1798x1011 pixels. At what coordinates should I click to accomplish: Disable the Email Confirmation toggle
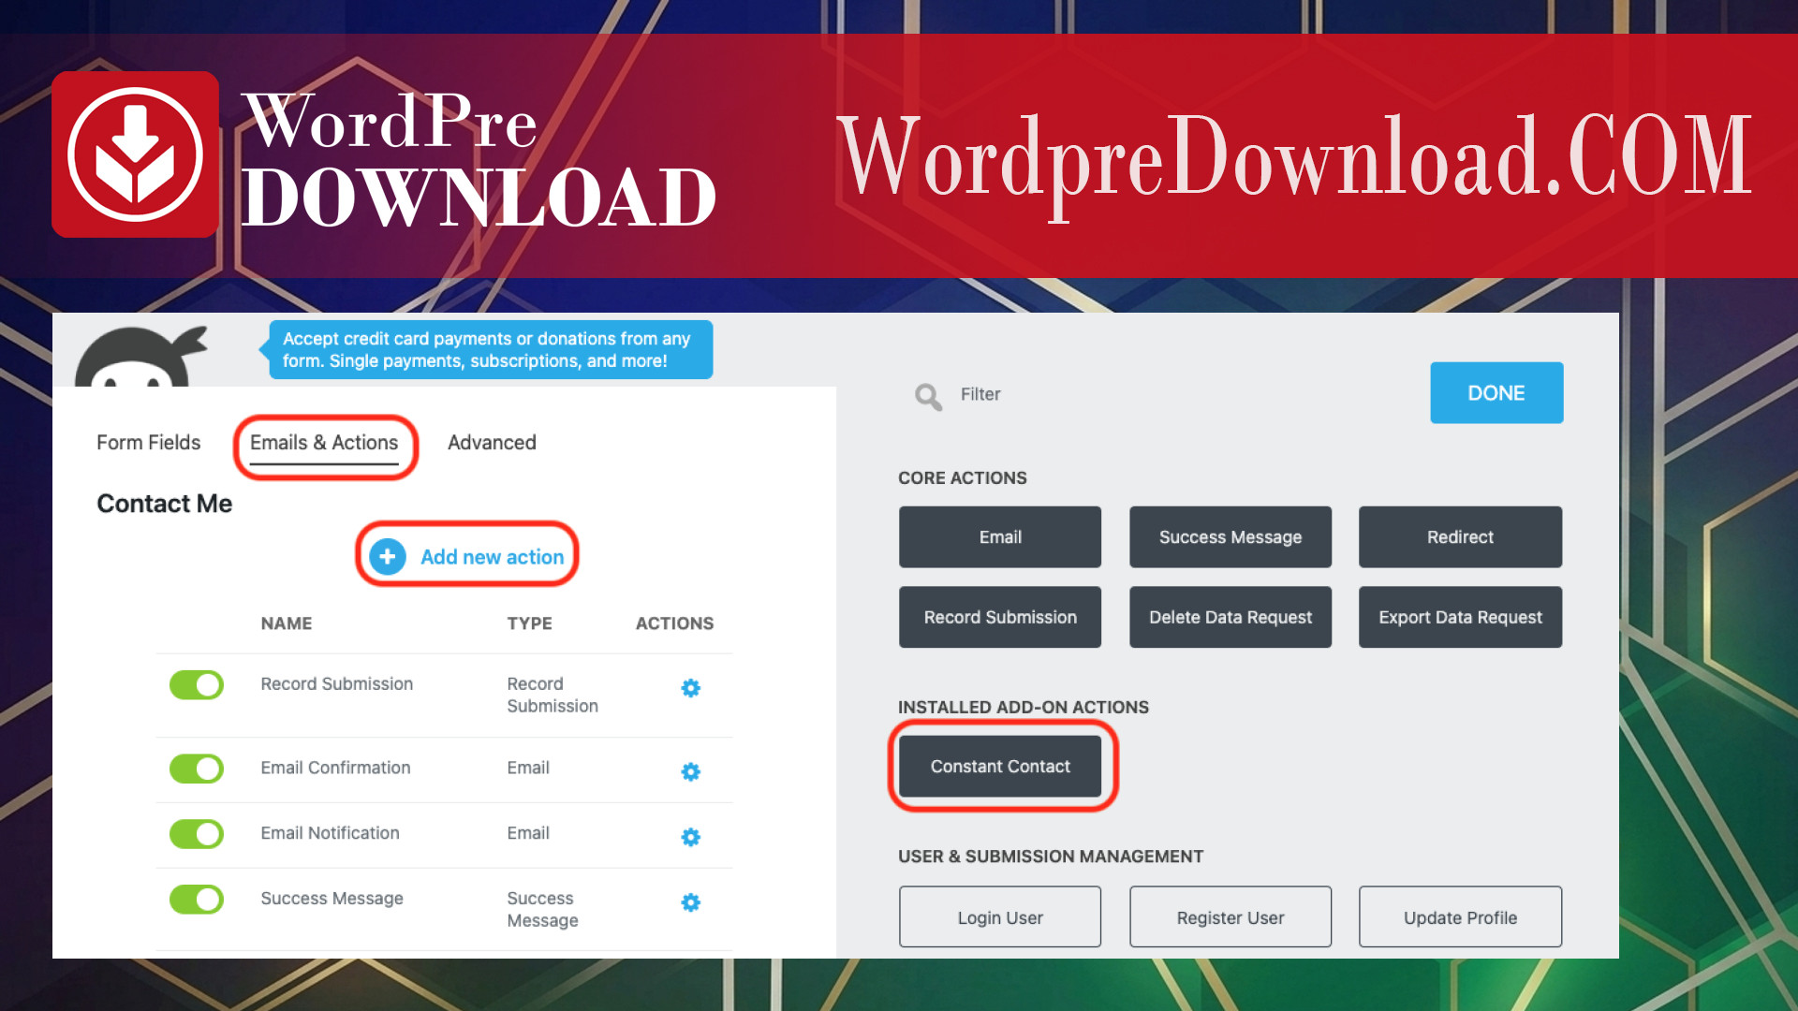coord(197,769)
